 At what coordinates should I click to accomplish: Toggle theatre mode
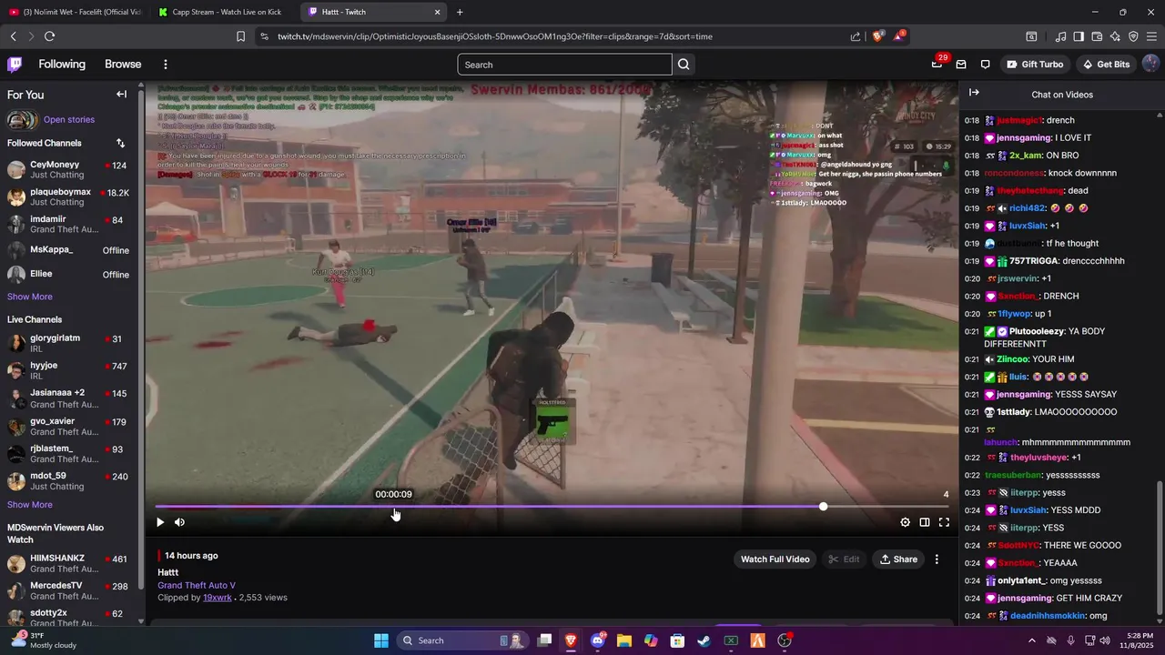coord(924,522)
